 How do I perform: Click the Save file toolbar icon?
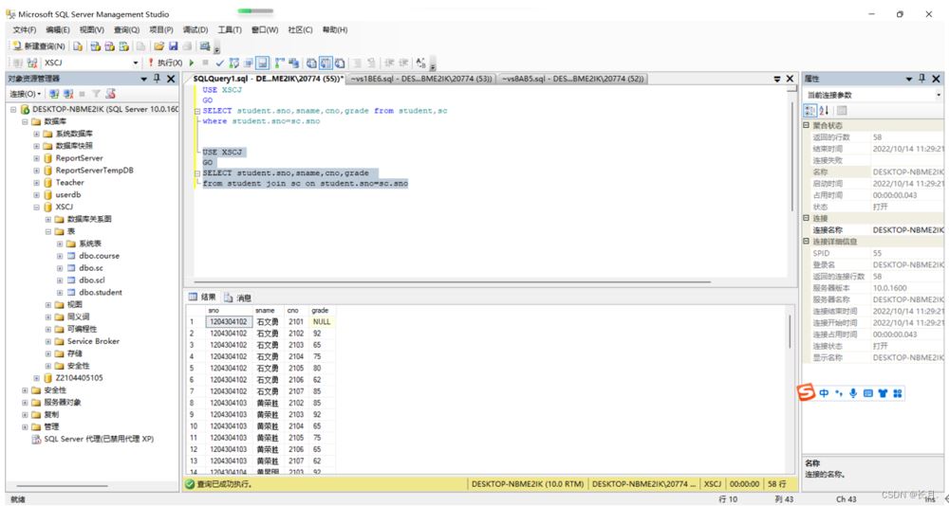(172, 45)
